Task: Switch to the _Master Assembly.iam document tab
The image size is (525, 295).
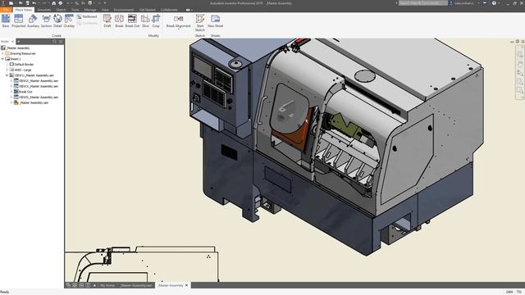Action: [136, 285]
